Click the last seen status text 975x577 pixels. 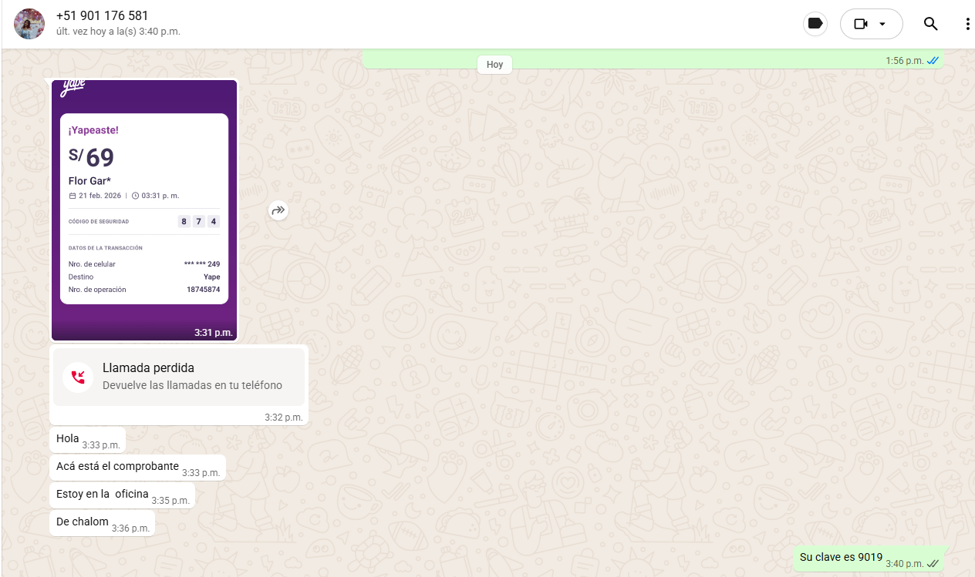point(118,32)
